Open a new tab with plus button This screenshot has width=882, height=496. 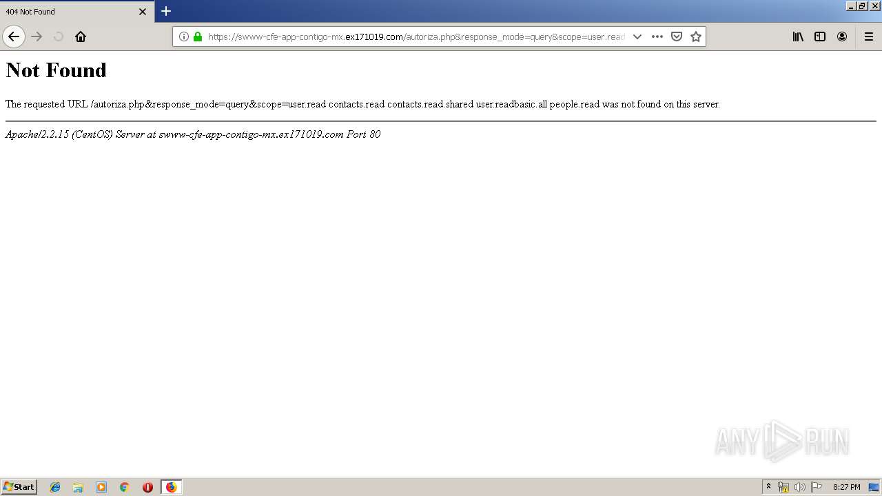pyautogui.click(x=166, y=11)
